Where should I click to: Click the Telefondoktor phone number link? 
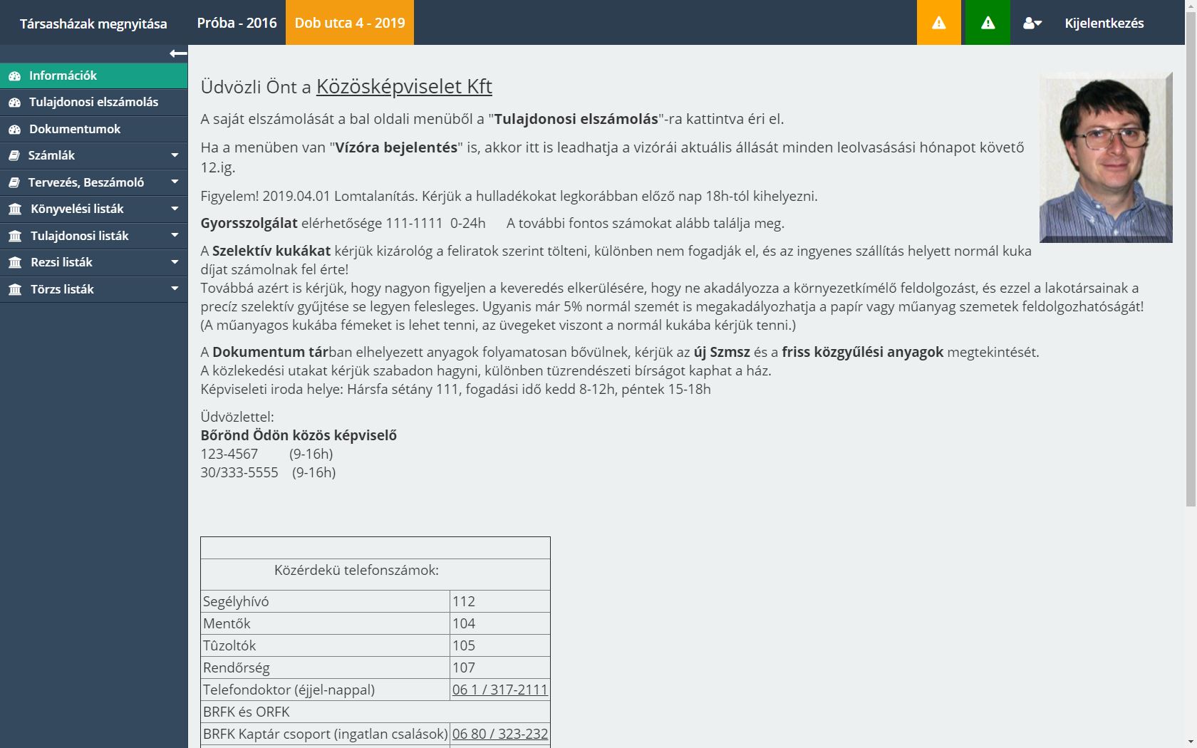[x=499, y=690]
